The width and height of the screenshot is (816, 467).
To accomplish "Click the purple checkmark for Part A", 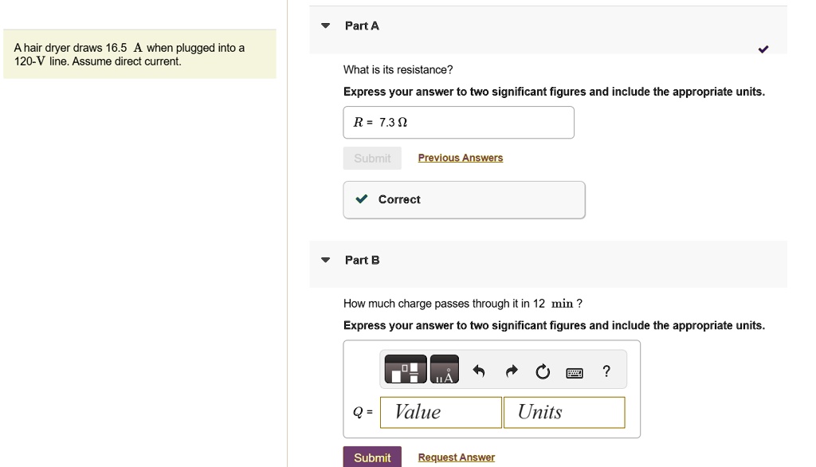I will coord(763,49).
